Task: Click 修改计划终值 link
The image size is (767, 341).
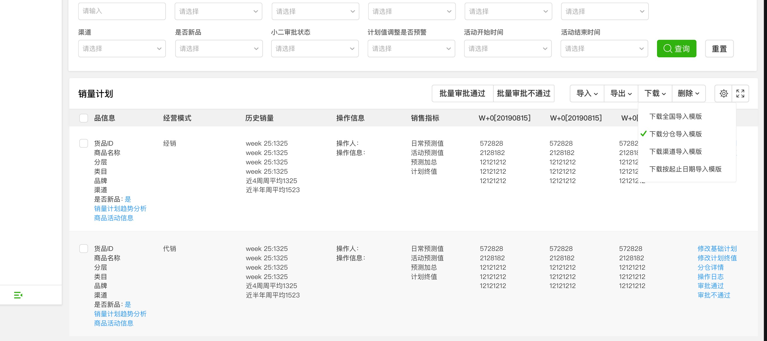Action: click(x=717, y=258)
